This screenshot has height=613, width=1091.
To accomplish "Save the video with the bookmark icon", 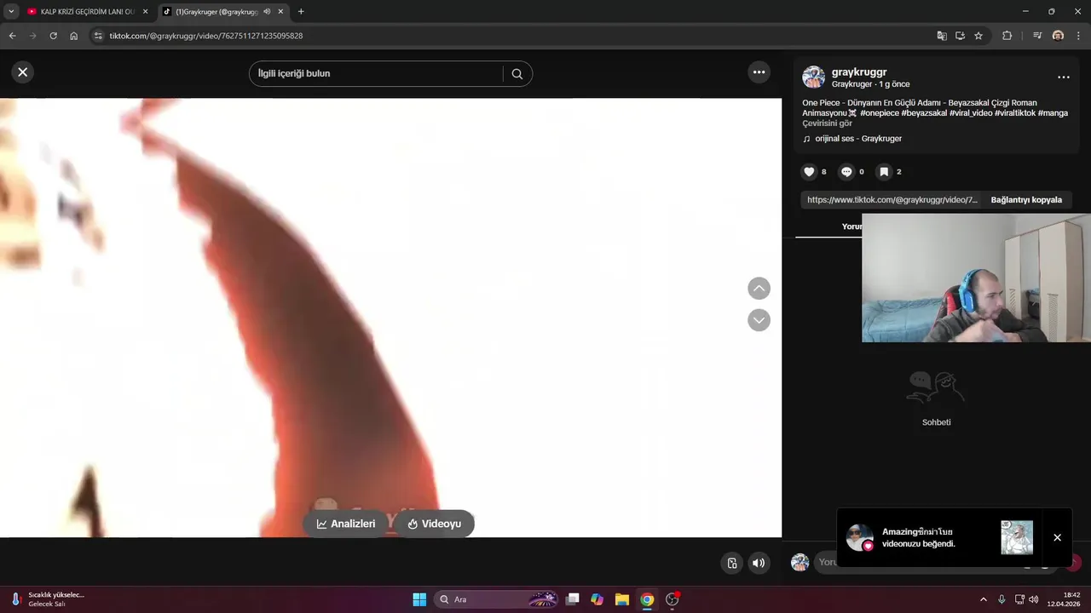I will click(884, 172).
